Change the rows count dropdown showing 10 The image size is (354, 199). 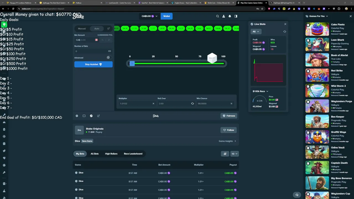tap(234, 154)
